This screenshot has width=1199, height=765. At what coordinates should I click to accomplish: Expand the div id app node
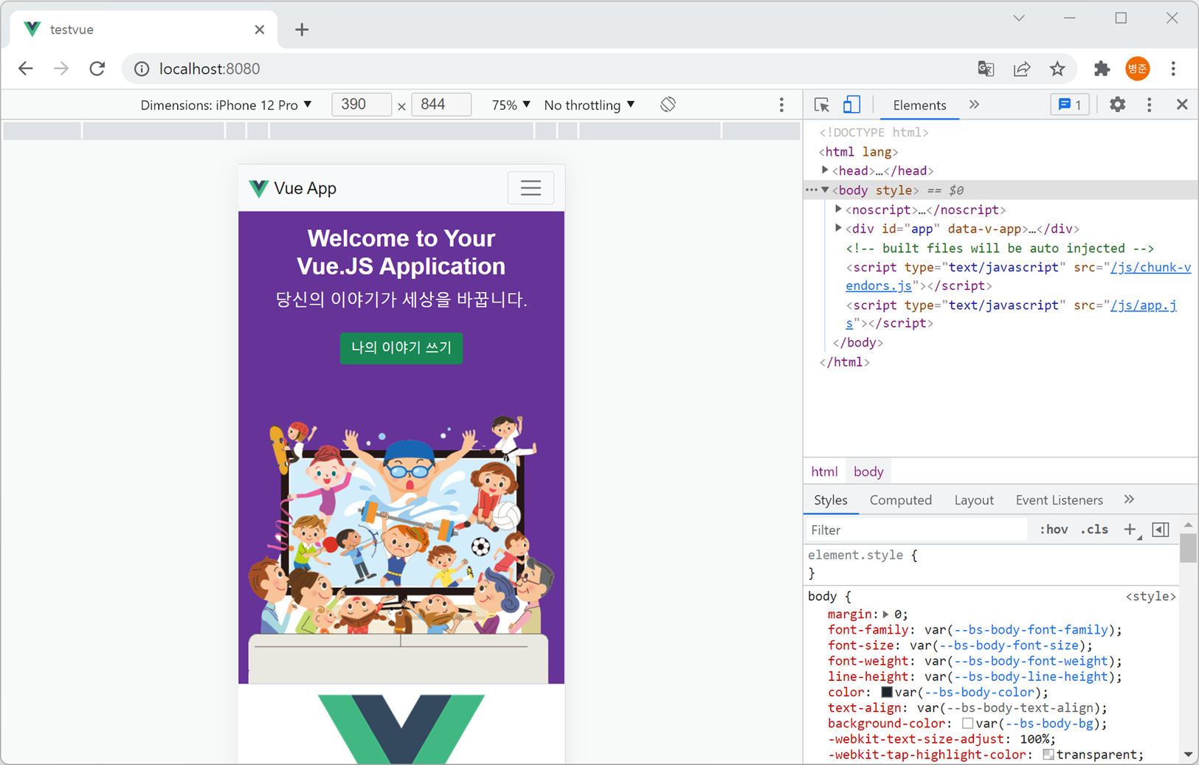point(838,229)
